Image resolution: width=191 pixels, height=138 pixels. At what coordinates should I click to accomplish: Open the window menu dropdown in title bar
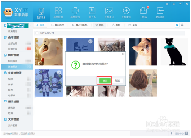coord(174,4)
